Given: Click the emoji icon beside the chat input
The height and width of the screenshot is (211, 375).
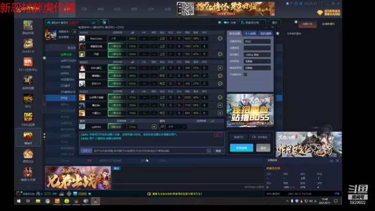Looking at the screenshot, I should pyautogui.click(x=209, y=151).
